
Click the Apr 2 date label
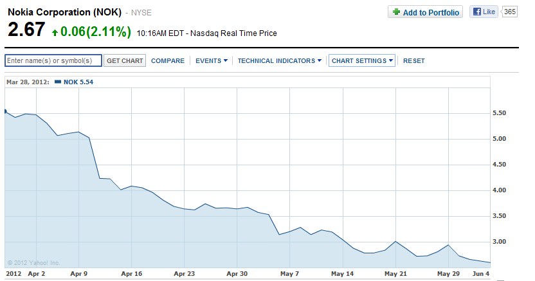[36, 273]
